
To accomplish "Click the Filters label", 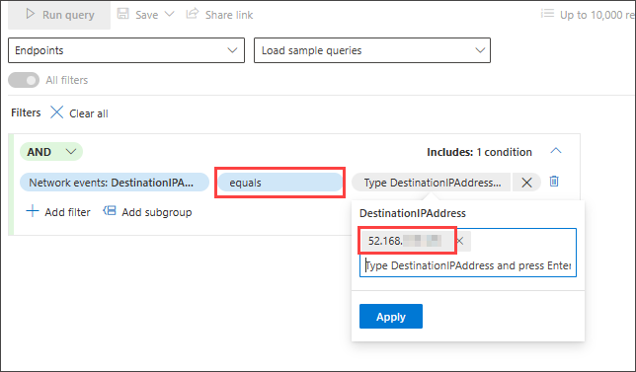I will tap(26, 112).
